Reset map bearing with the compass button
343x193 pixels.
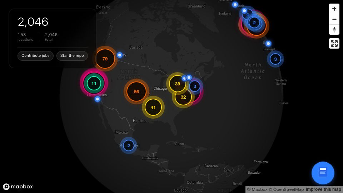[334, 30]
